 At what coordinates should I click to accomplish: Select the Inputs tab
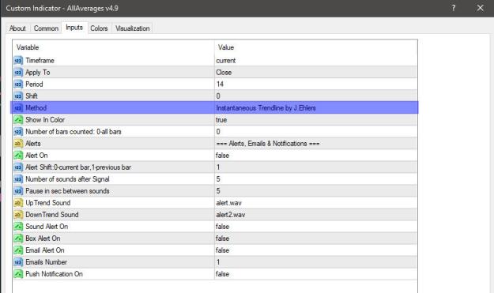click(x=74, y=28)
